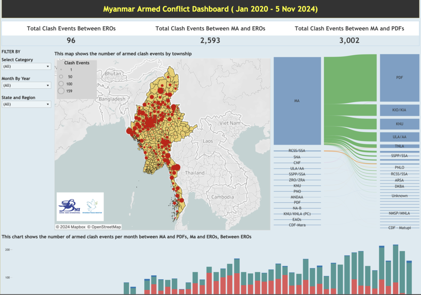Open the Month By Year dropdown
The height and width of the screenshot is (295, 421).
point(26,86)
